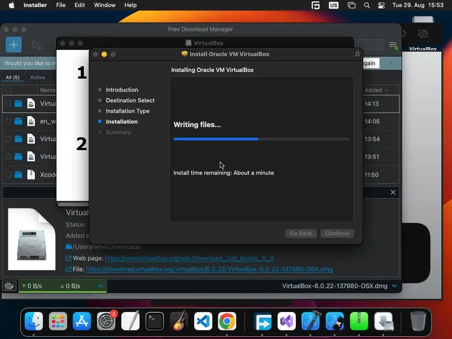Open Xcode from the Dock
Viewport: 452px width, 339px height.
click(311, 321)
